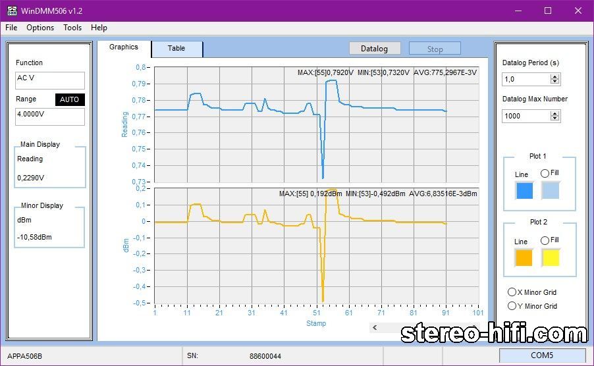Increase Datalog Period with up arrow
This screenshot has width=594, height=366.
coord(554,76)
